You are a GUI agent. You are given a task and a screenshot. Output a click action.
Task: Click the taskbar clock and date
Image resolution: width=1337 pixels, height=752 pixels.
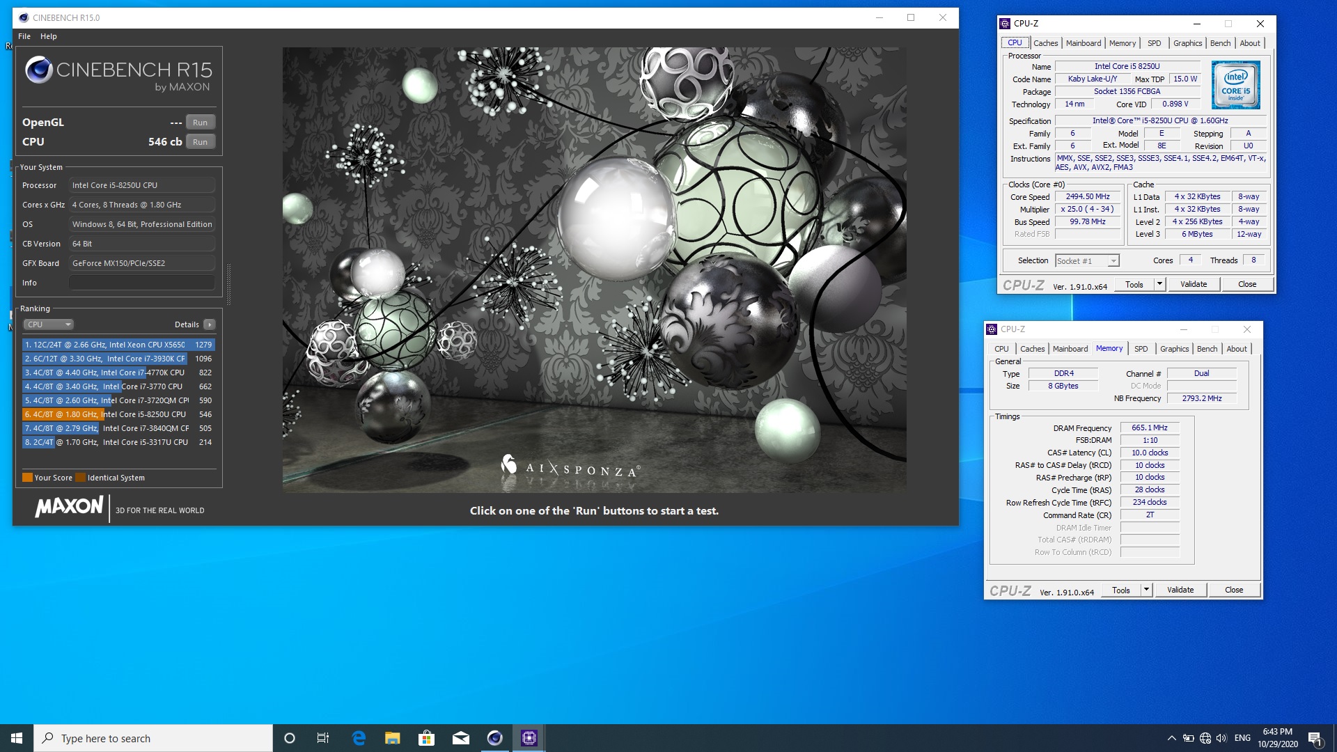coord(1278,738)
